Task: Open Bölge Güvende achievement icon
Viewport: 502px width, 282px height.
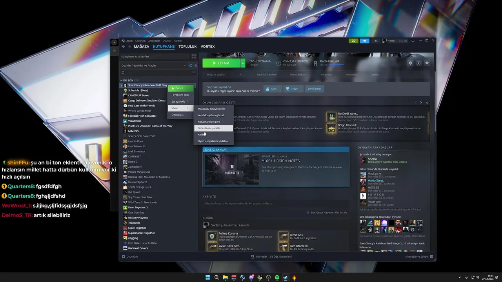Action: click(332, 128)
